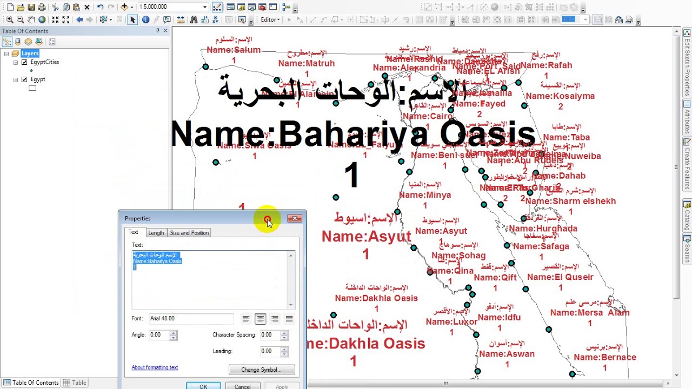Collapse the Layers tree node
692x389 pixels.
pos(6,53)
